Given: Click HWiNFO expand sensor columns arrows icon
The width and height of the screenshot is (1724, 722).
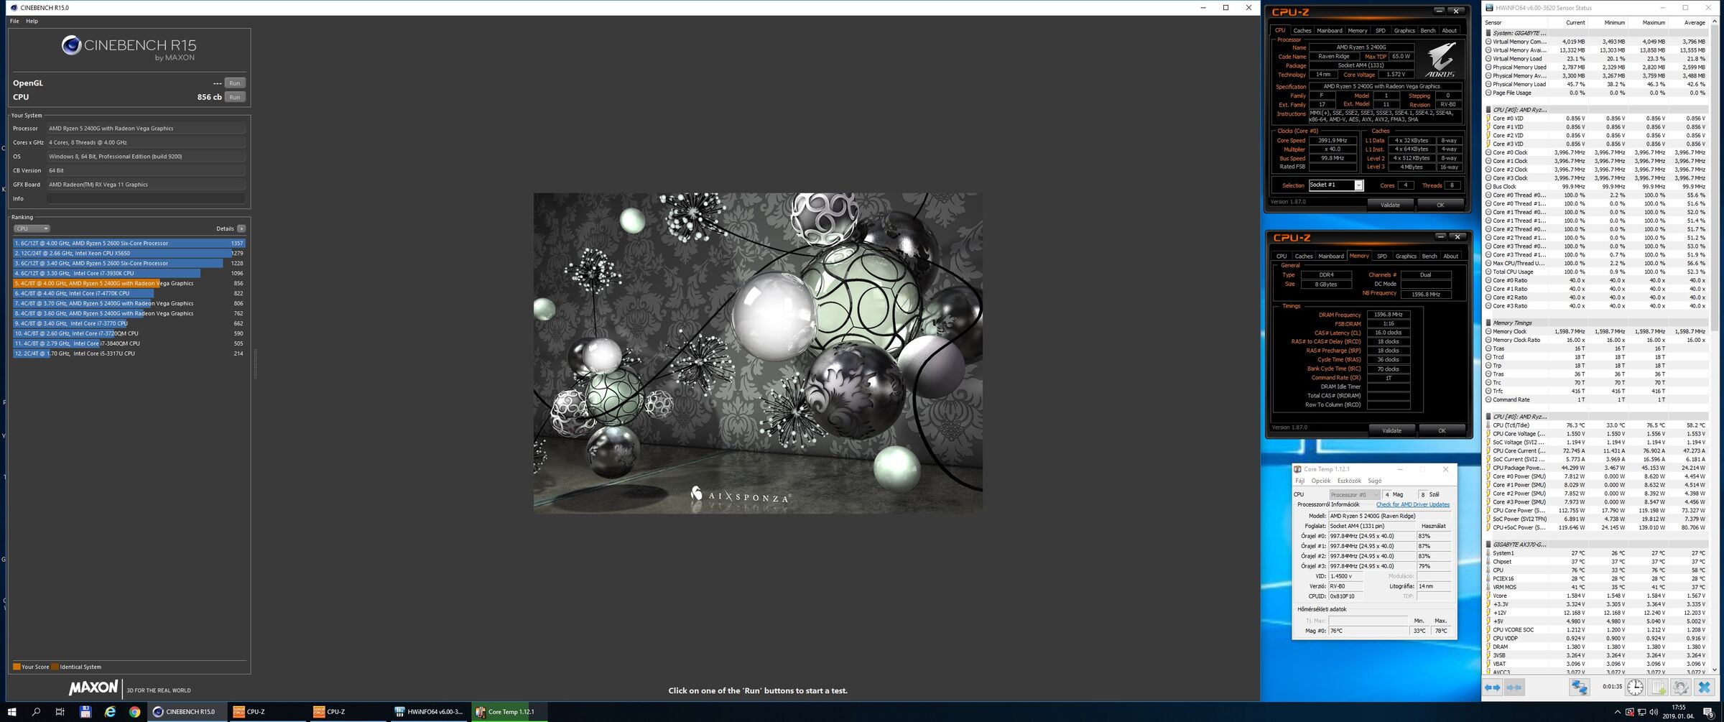Looking at the screenshot, I should point(1493,688).
